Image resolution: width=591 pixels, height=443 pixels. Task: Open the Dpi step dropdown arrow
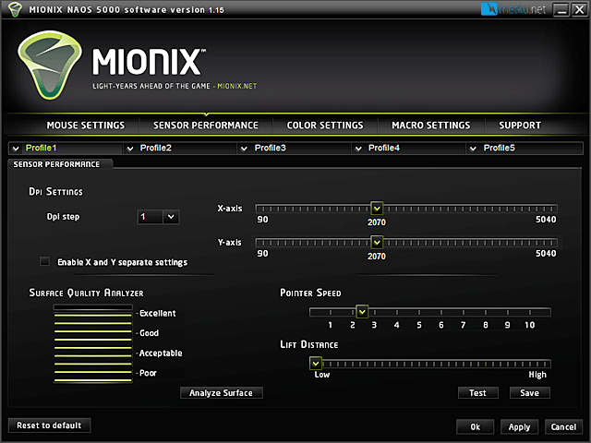(171, 217)
